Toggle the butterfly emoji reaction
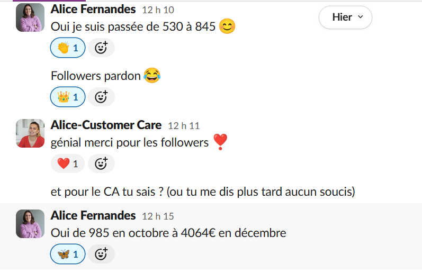Screen dimensions: 422x273 tap(67, 254)
